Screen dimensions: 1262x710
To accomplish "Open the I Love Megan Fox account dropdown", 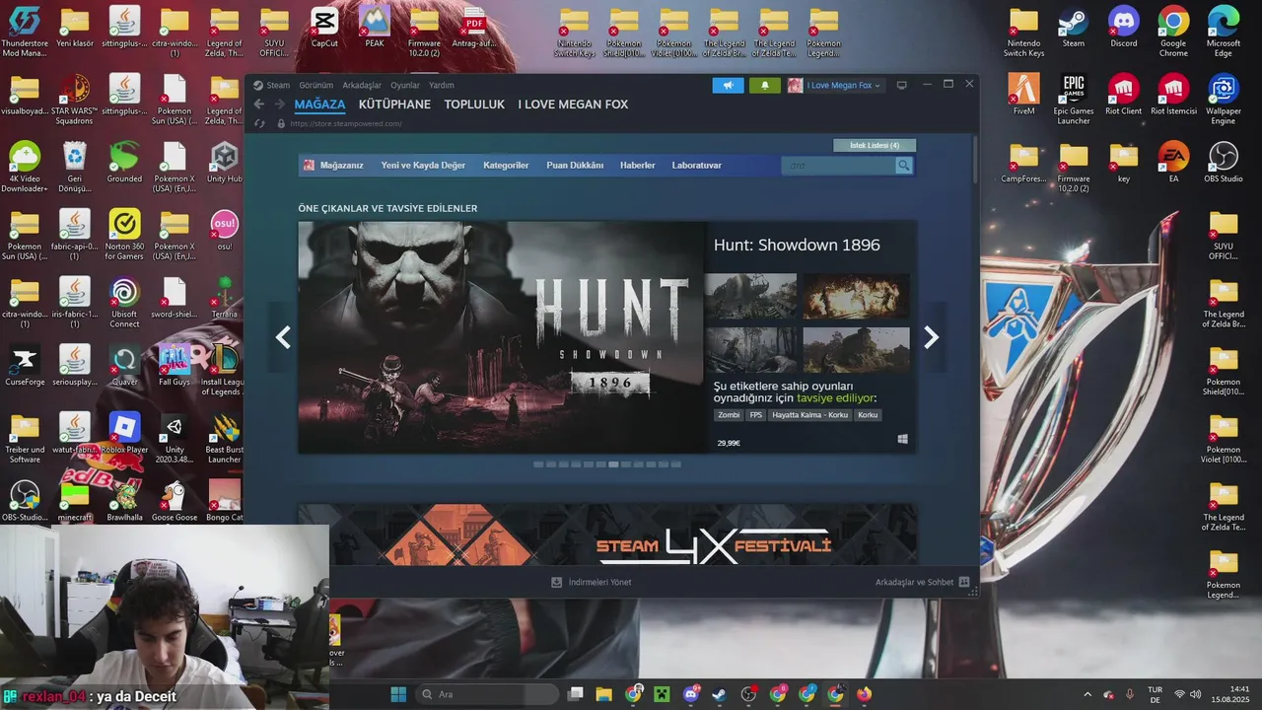I will pyautogui.click(x=834, y=86).
